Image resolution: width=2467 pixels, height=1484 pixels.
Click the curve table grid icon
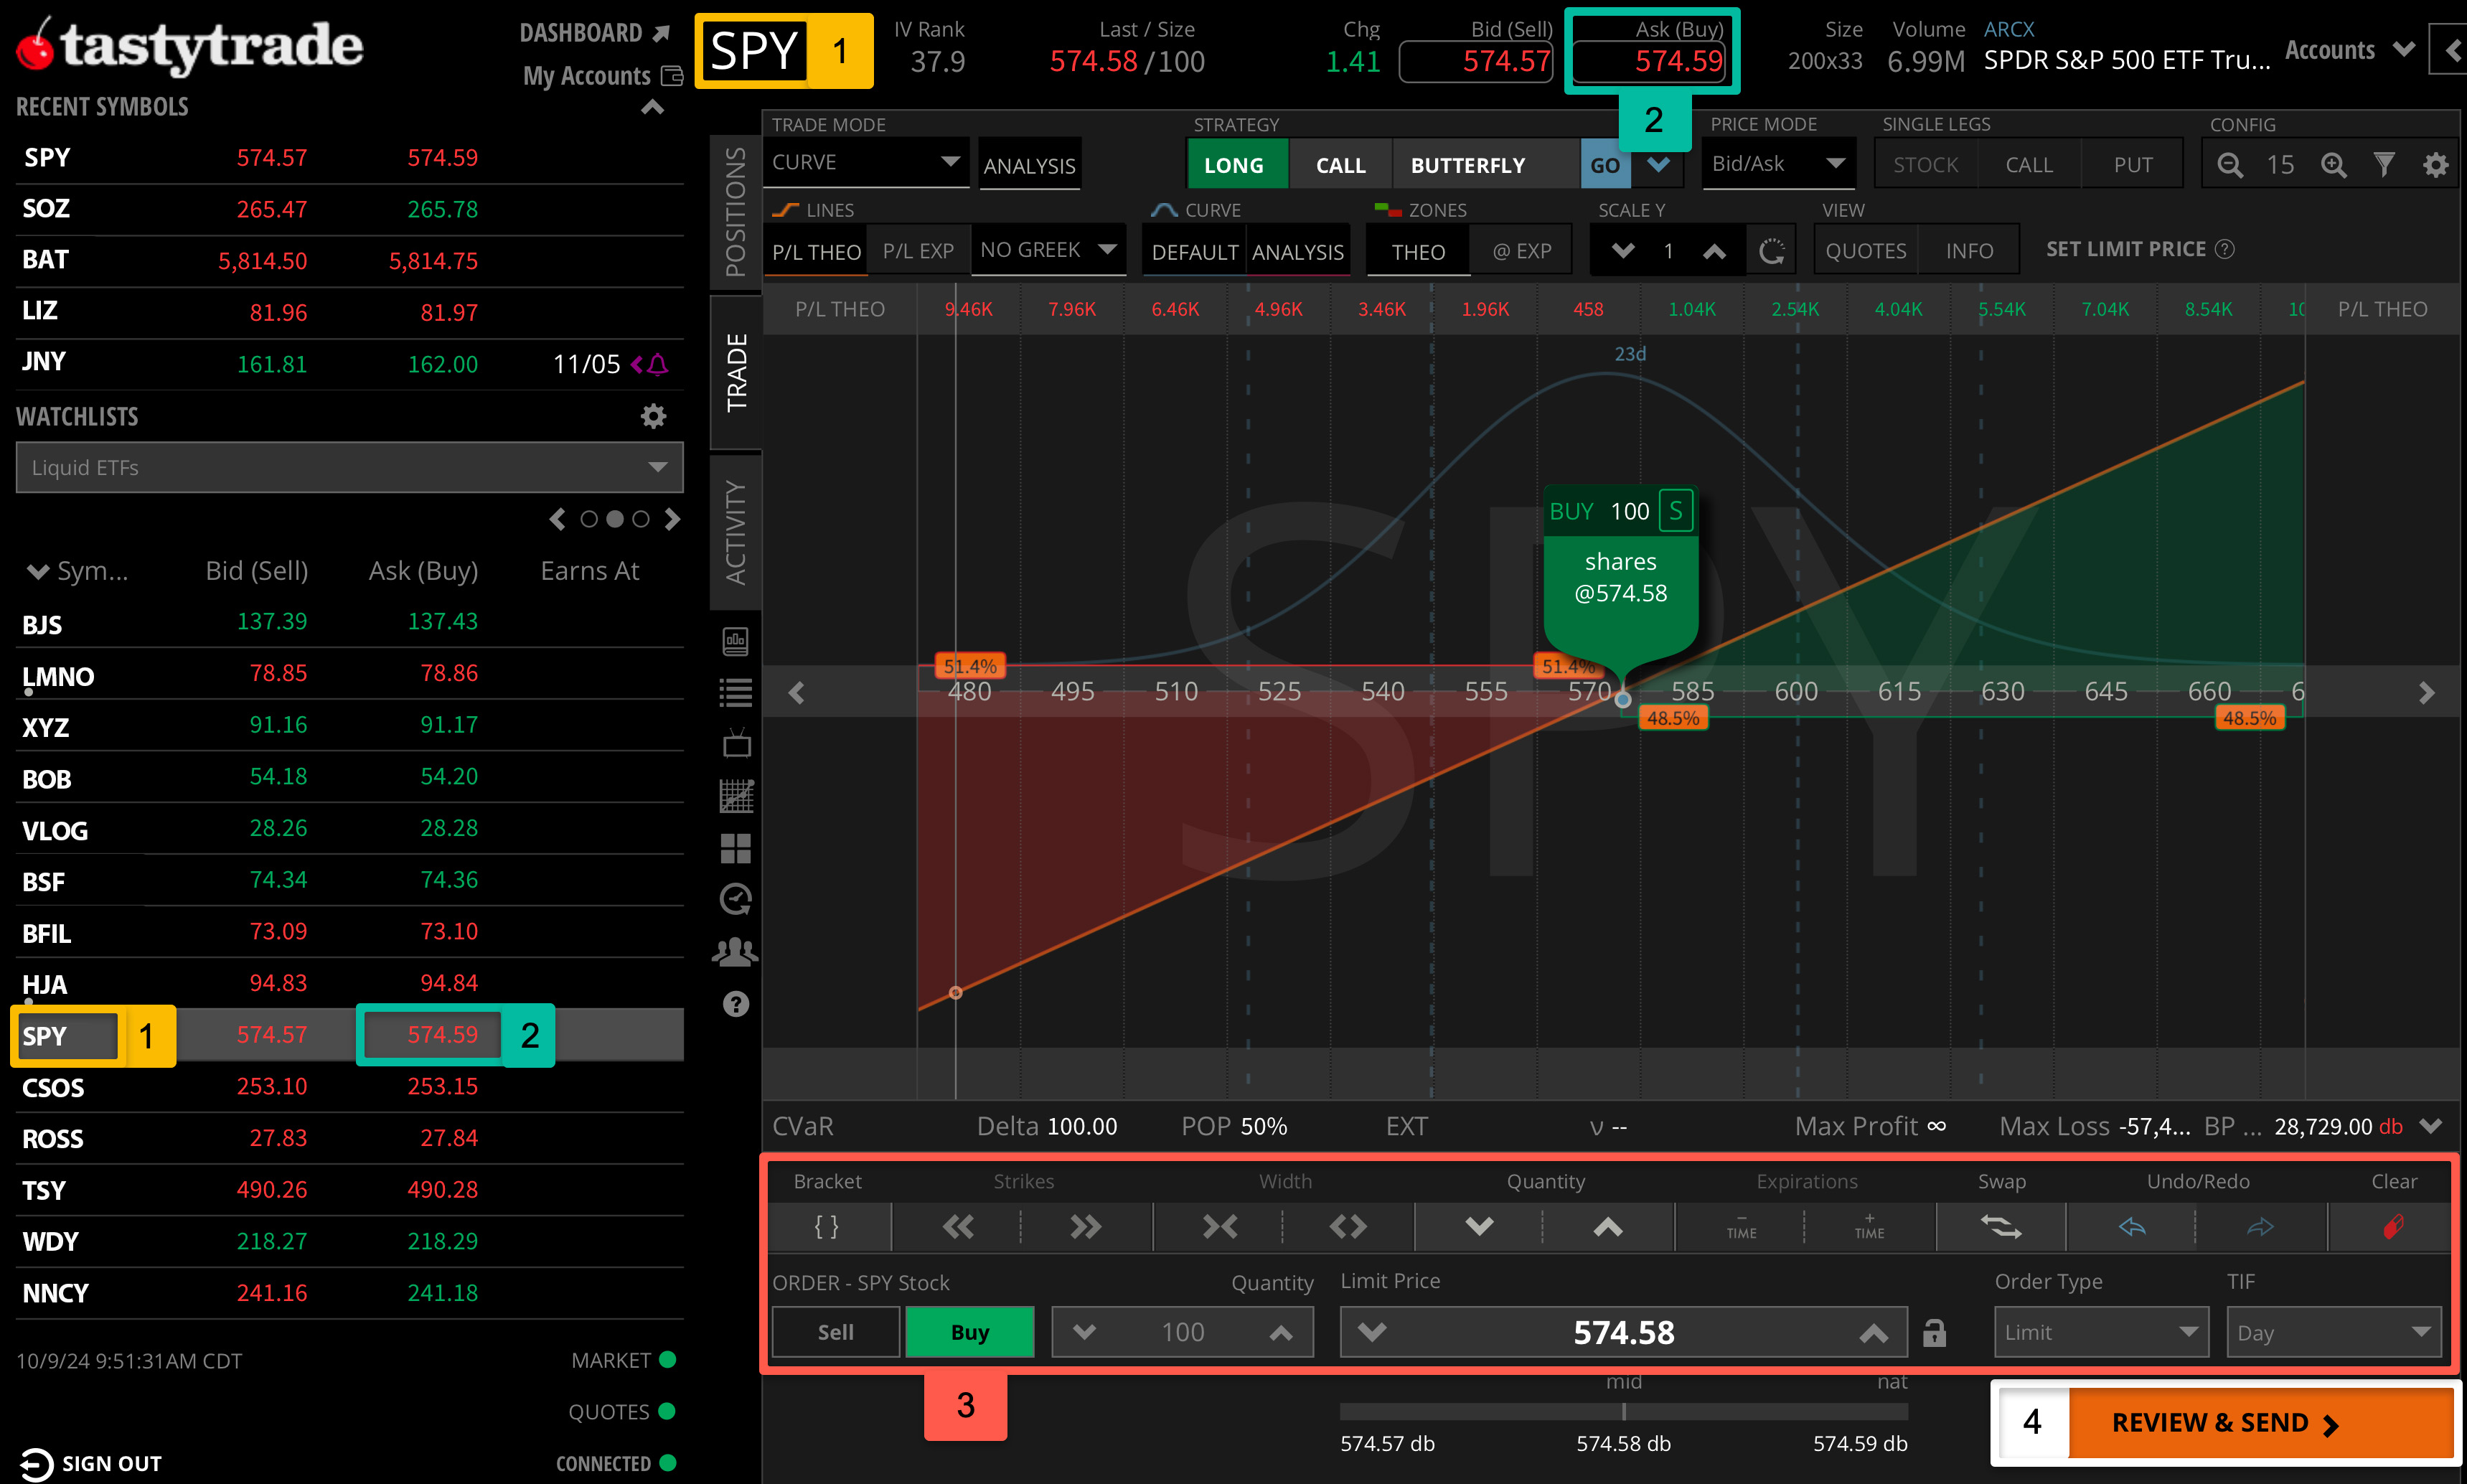(736, 795)
